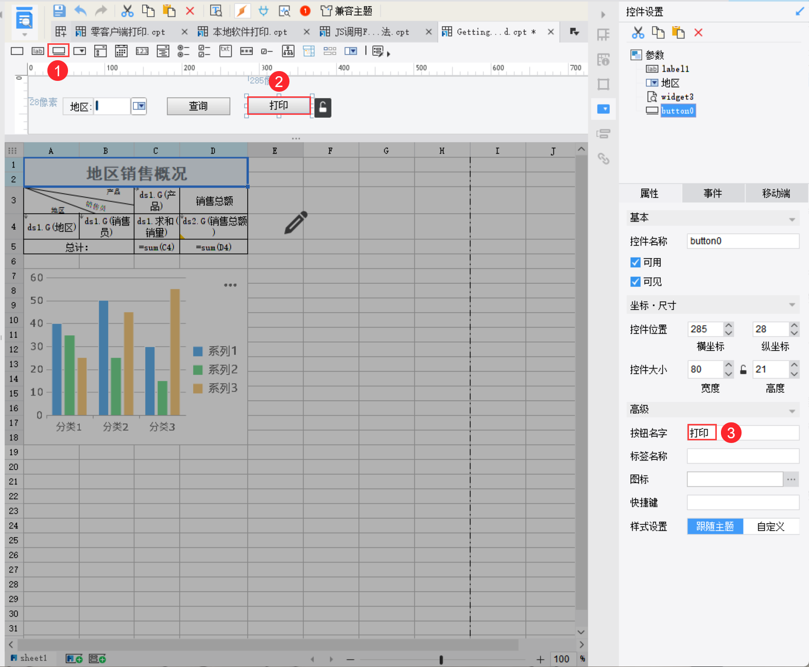Viewport: 809px width, 667px height.
Task: Pick the button widget from the widget bar
Action: pos(59,51)
